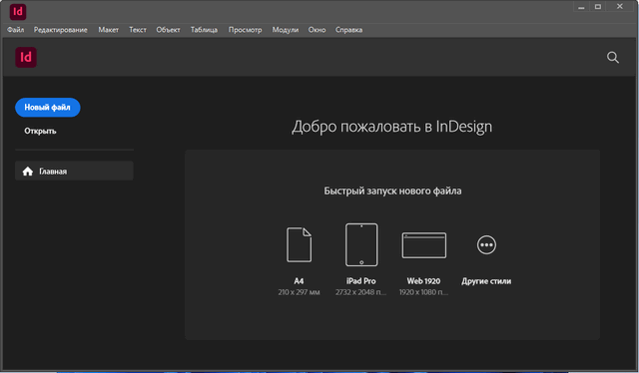The height and width of the screenshot is (373, 639).
Task: Select the Web 1920 preset icon
Action: [423, 245]
